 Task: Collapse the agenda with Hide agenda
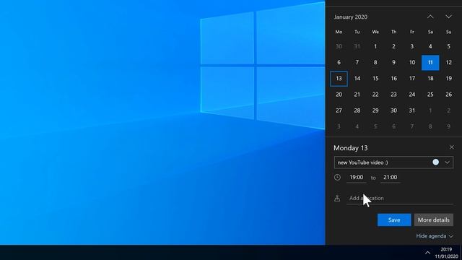435,236
